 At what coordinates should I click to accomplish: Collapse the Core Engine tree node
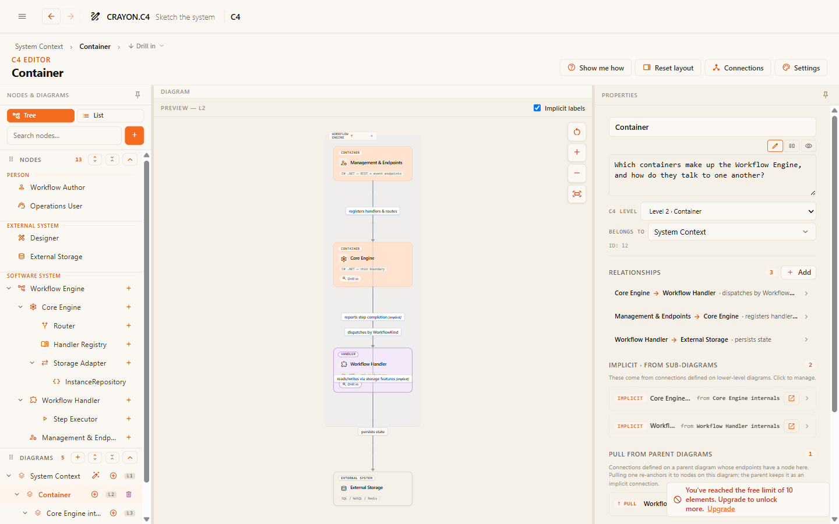[20, 307]
